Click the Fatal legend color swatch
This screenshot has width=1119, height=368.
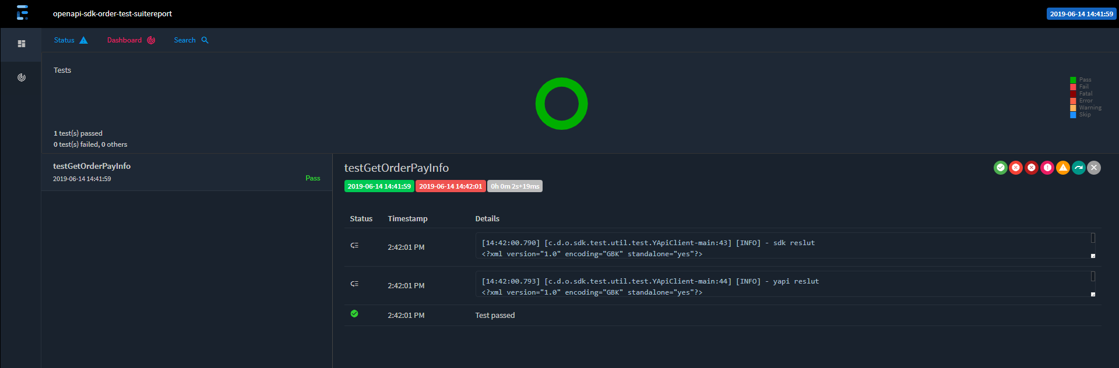click(1073, 94)
